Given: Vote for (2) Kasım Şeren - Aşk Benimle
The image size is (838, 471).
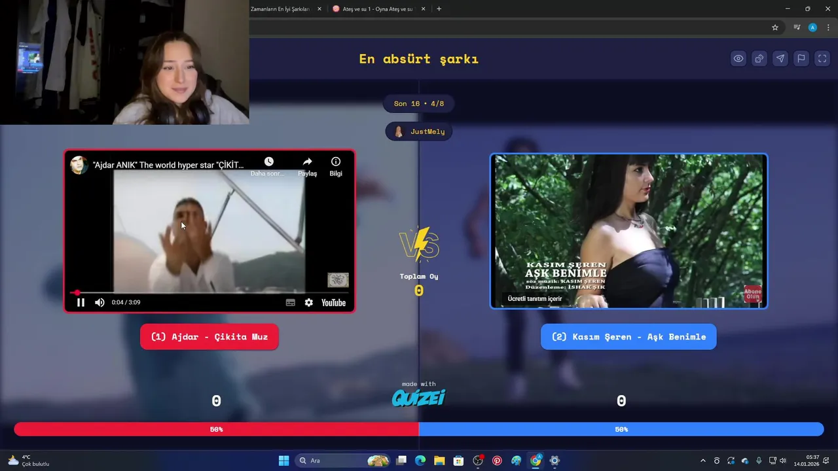Looking at the screenshot, I should pyautogui.click(x=628, y=337).
